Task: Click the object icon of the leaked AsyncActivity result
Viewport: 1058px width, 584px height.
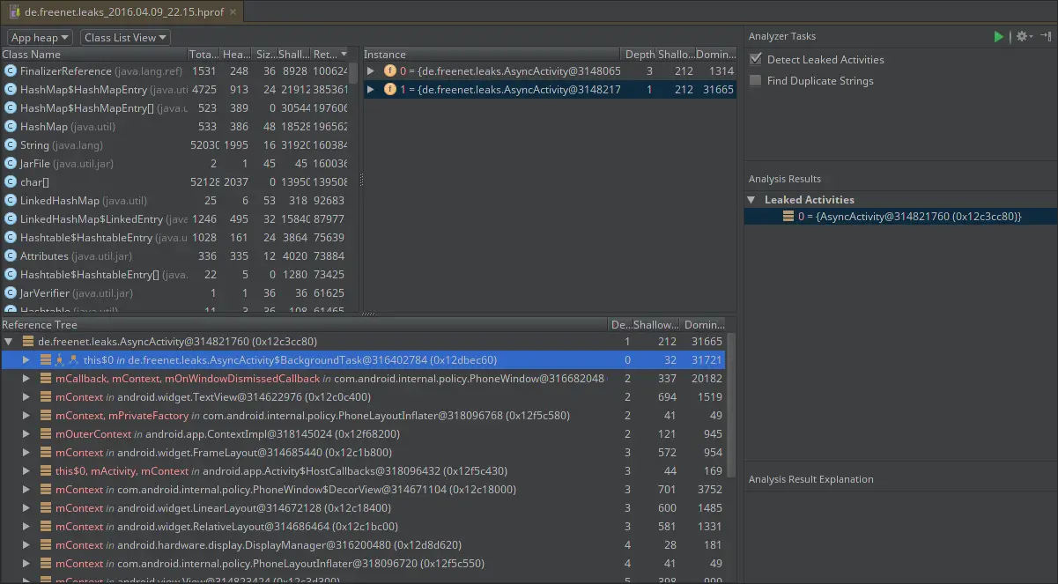Action: pyautogui.click(x=788, y=216)
